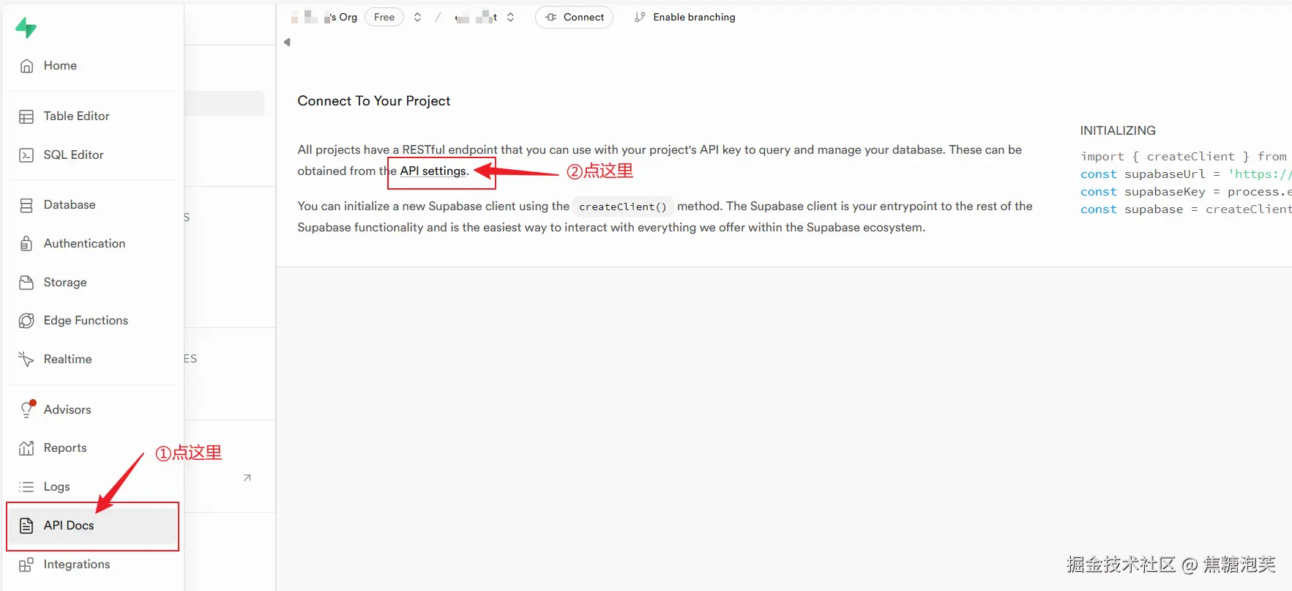This screenshot has height=591, width=1292.
Task: Follow the API settings link
Action: pos(433,171)
